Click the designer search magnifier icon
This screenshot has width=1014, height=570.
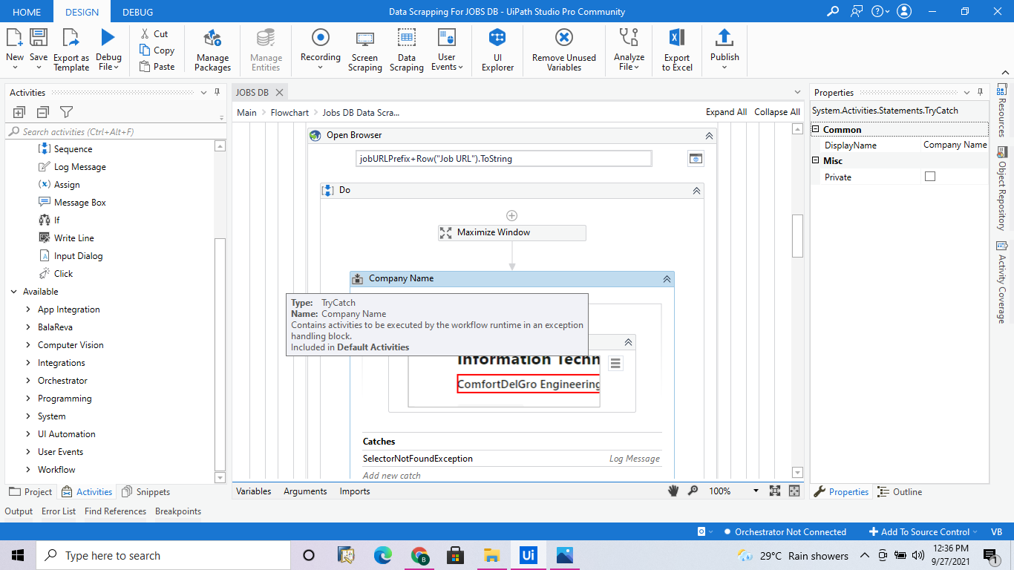pos(693,491)
